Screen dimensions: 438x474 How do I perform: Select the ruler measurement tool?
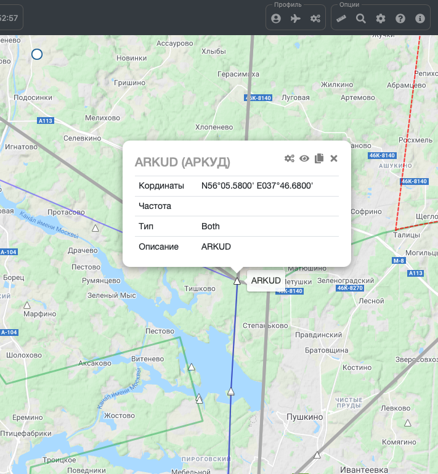tap(341, 18)
